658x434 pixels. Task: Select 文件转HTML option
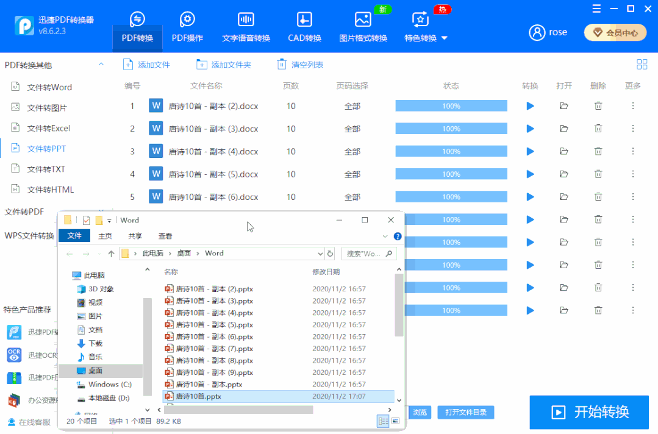51,190
